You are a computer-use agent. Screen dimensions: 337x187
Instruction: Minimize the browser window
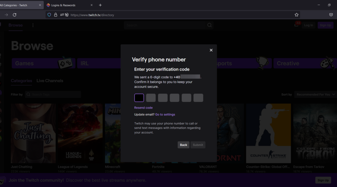coord(319,5)
